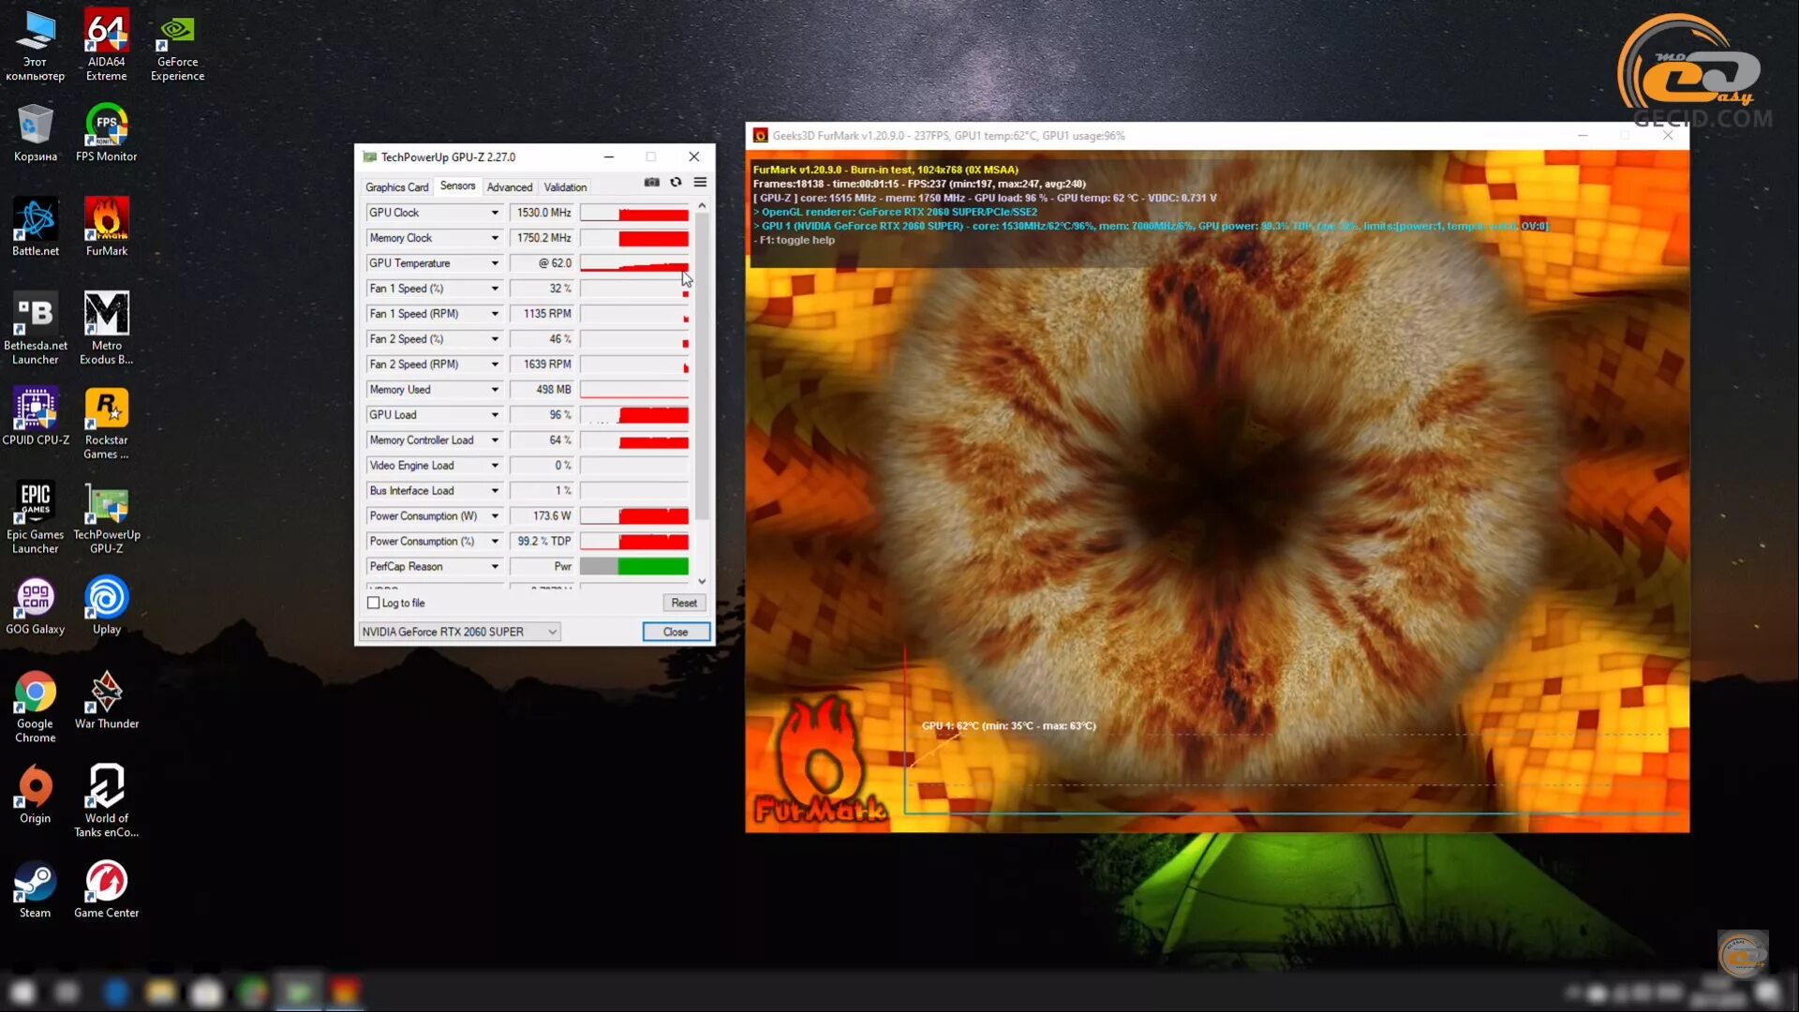Expand GPU Clock sensor dropdown

coord(495,213)
